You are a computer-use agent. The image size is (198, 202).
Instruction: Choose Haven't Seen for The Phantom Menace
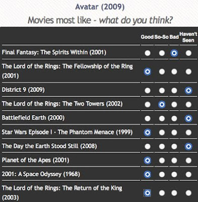[188, 132]
